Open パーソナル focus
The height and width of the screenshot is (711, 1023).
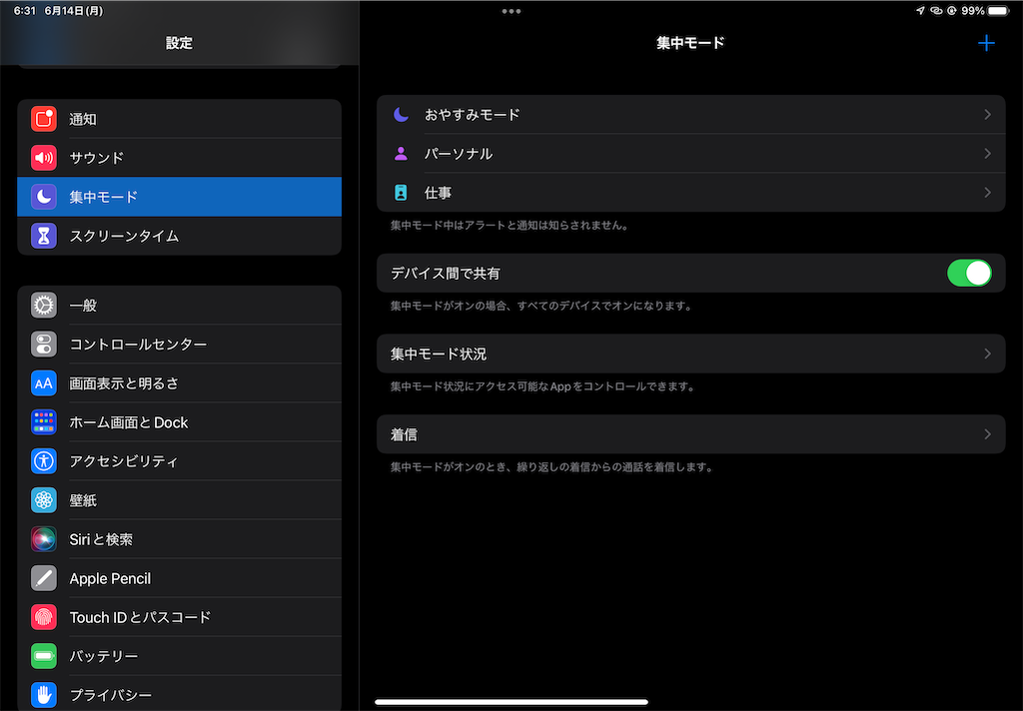click(691, 154)
